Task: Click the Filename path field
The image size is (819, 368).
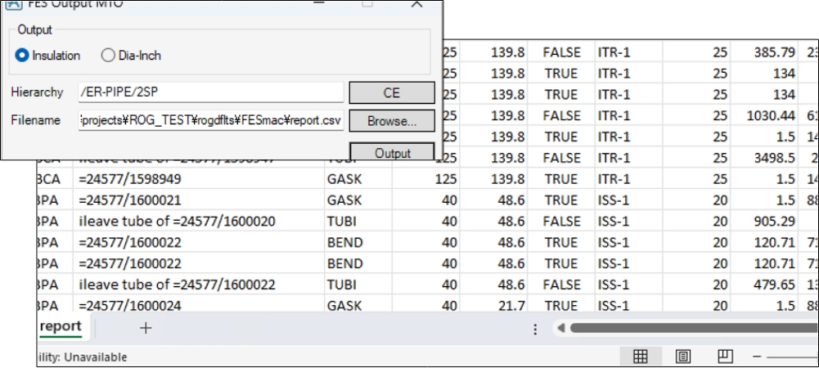Action: click(x=210, y=120)
